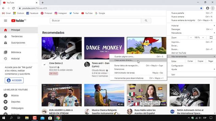Open Facebook bookmark

[x=32, y=13]
